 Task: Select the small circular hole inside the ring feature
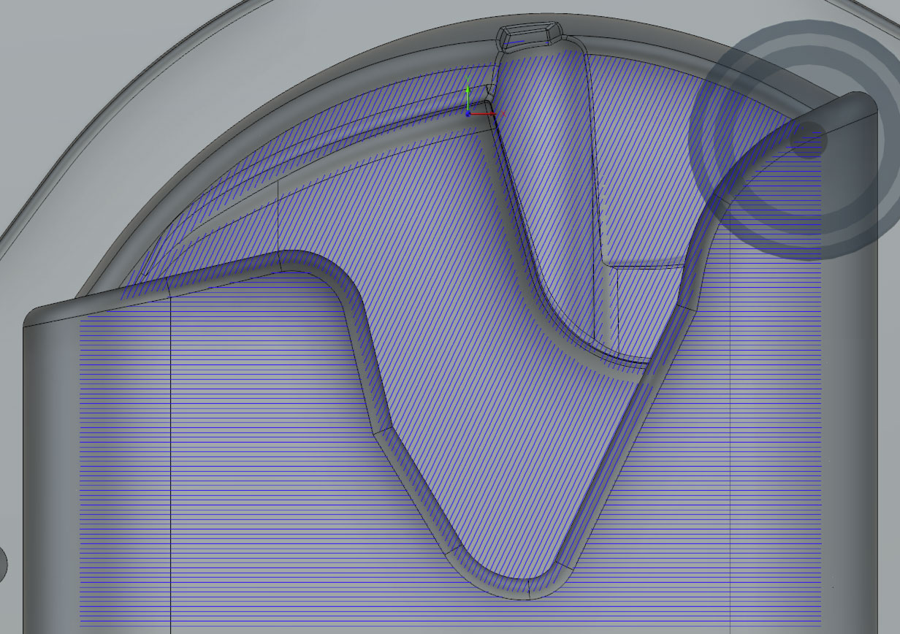tap(809, 140)
